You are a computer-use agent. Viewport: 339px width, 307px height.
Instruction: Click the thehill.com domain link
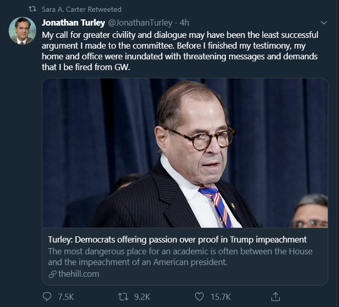(78, 274)
